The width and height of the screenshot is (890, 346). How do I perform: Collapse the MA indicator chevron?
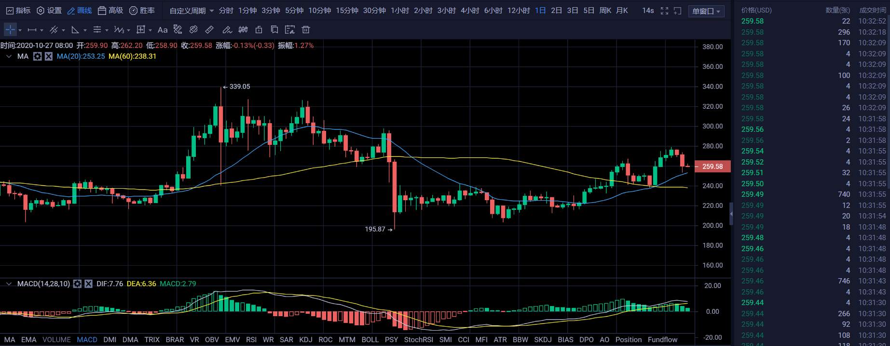click(9, 56)
